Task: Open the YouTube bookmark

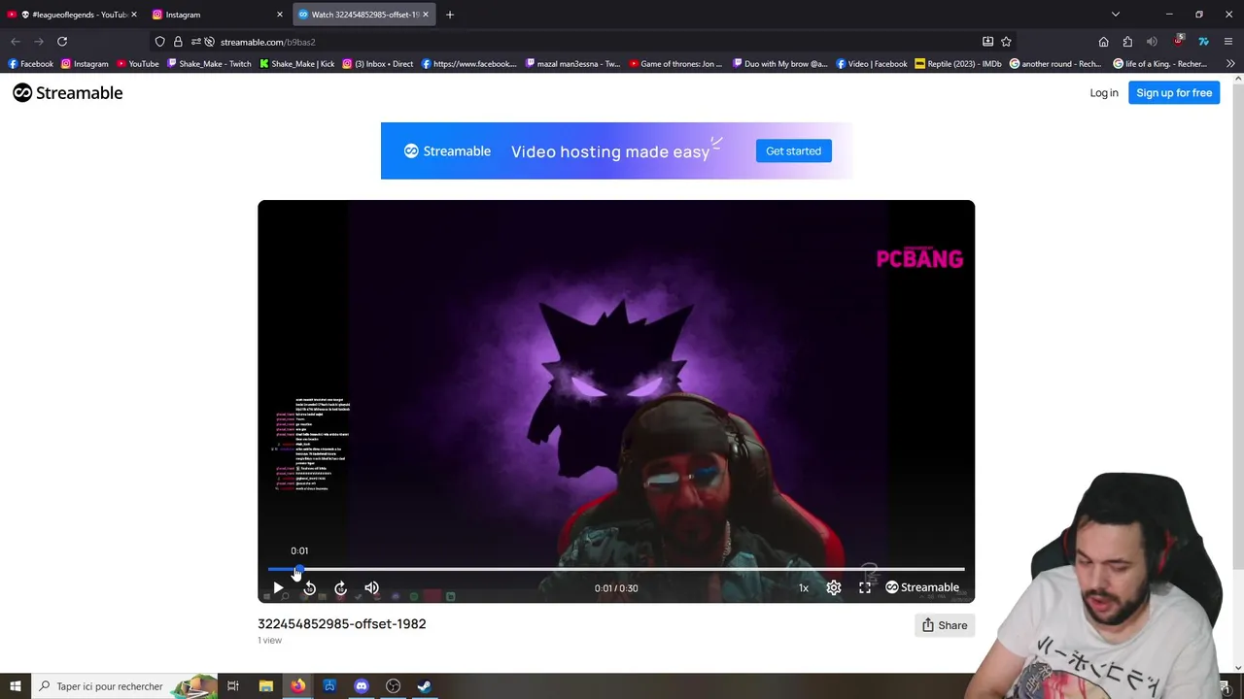Action: coord(138,64)
